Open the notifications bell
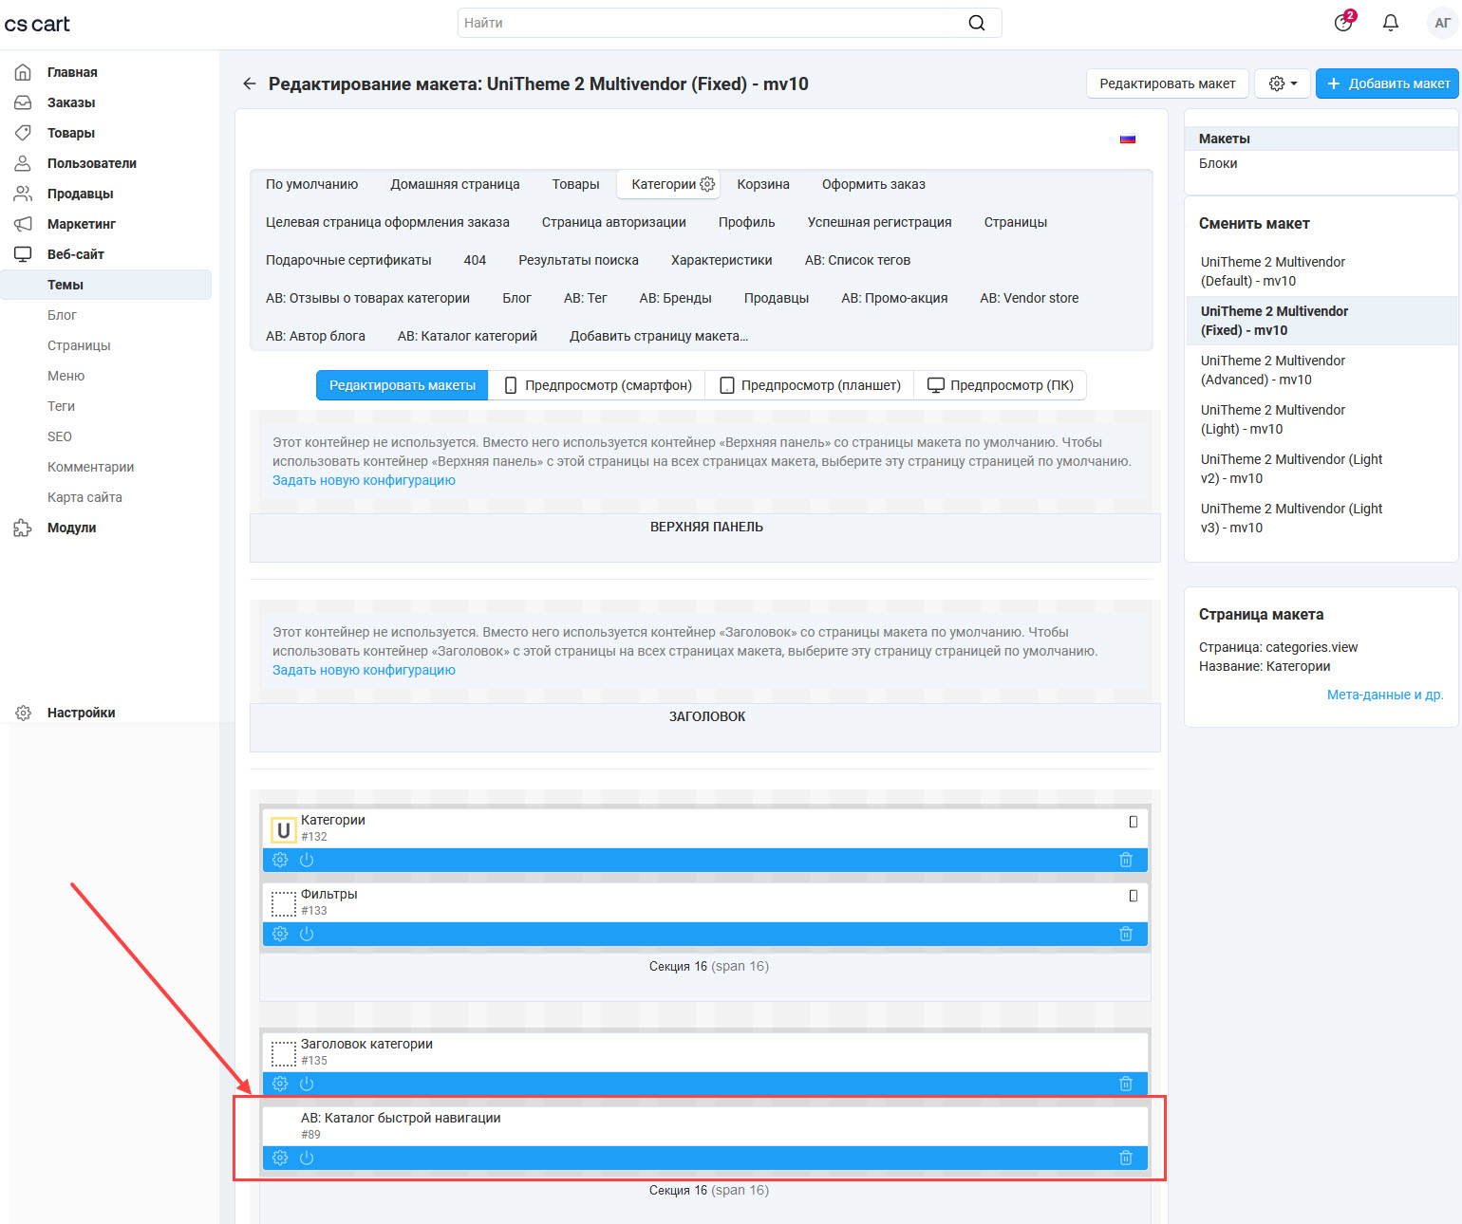Viewport: 1462px width, 1224px height. click(1391, 23)
